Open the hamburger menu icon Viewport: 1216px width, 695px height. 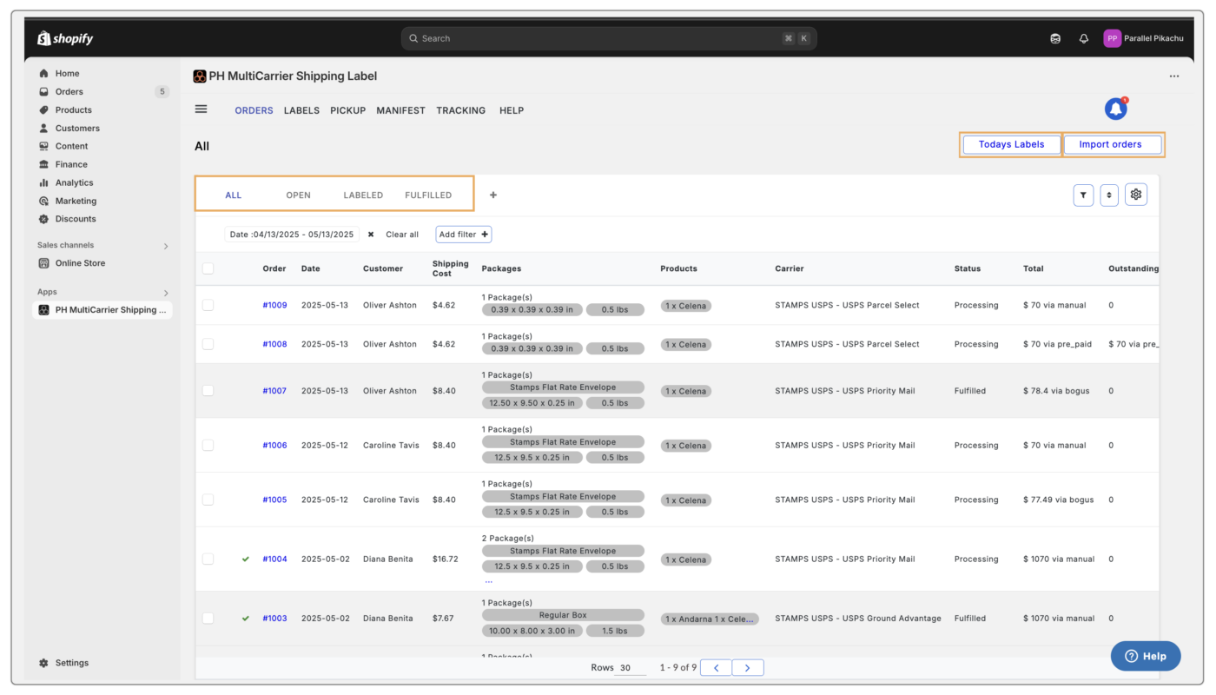(202, 109)
